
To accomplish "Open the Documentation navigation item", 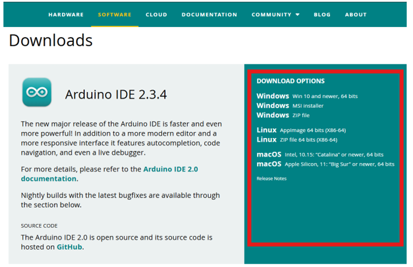I will [x=209, y=15].
